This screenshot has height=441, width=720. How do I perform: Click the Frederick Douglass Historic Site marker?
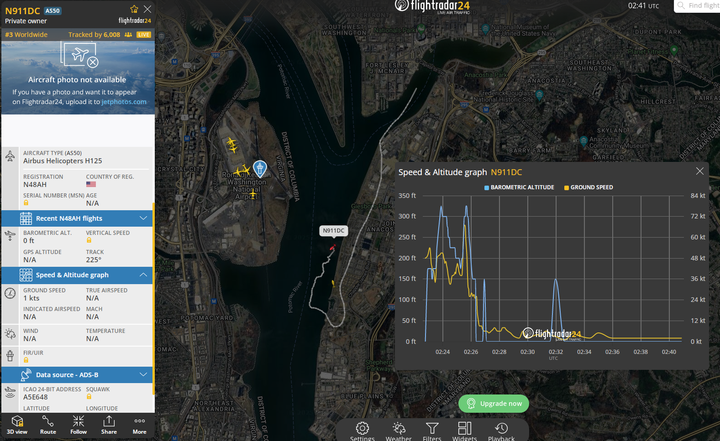tap(539, 95)
